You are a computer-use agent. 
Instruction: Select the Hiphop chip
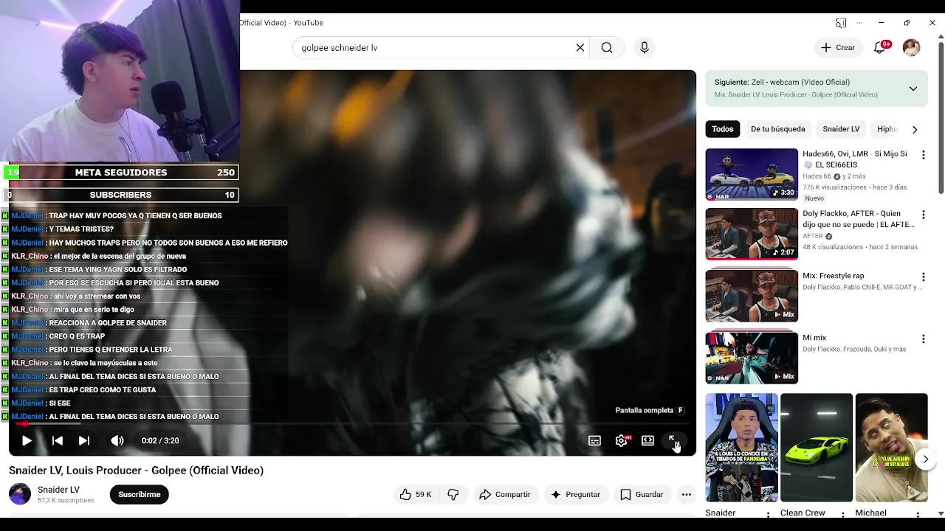(x=887, y=129)
